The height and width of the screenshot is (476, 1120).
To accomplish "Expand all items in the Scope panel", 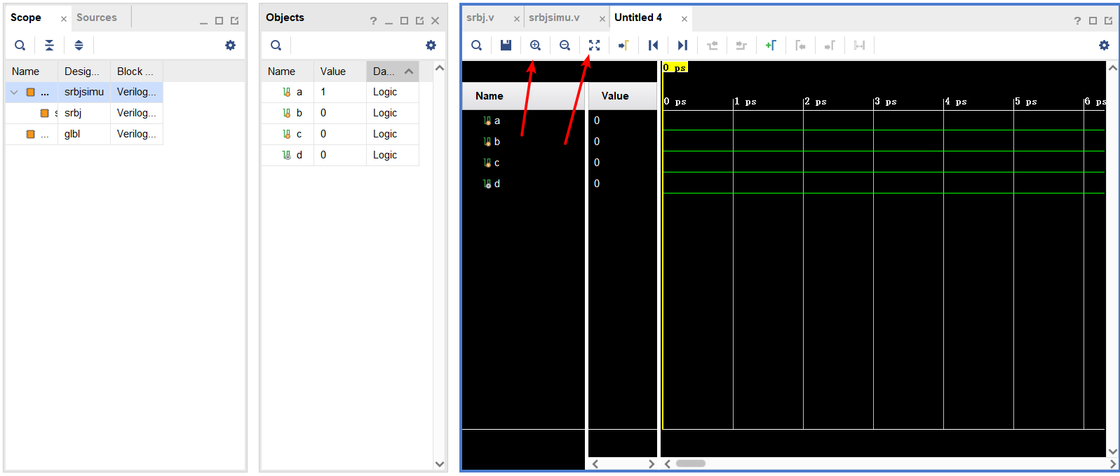I will click(x=79, y=46).
